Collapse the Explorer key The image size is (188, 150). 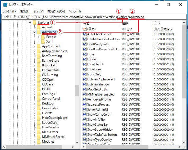(30, 22)
